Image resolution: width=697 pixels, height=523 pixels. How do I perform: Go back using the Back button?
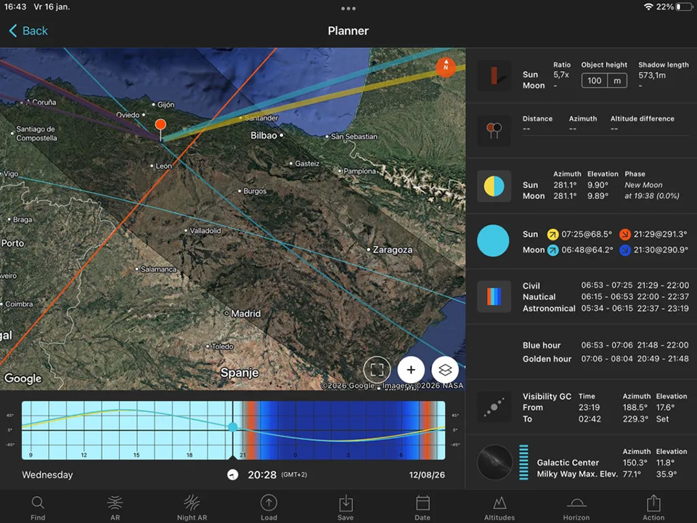click(x=28, y=31)
